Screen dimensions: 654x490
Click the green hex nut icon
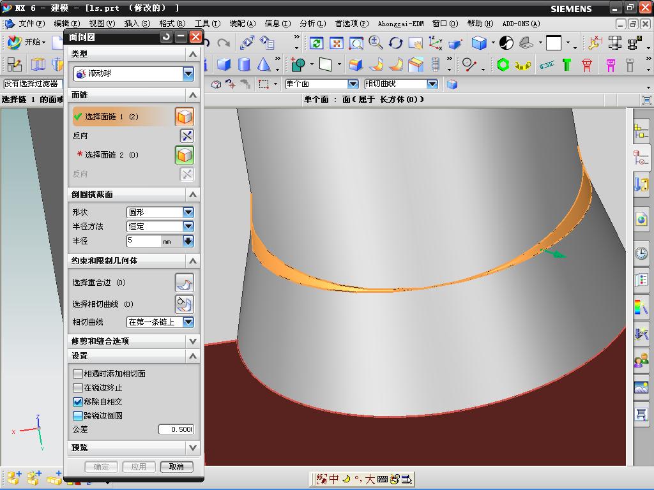503,64
